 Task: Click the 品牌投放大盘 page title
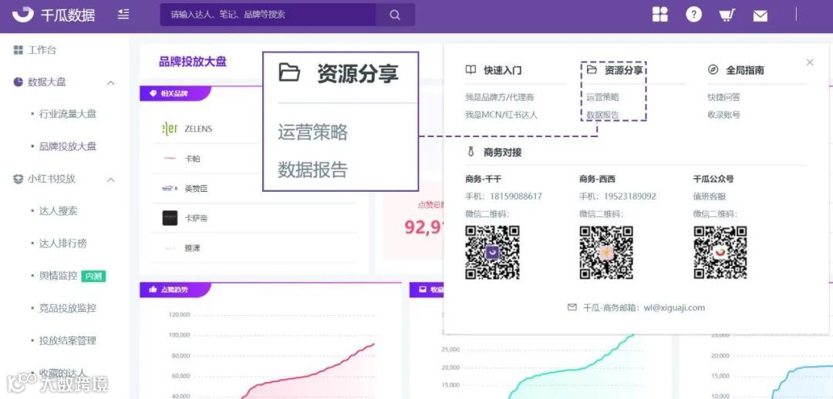click(x=193, y=62)
